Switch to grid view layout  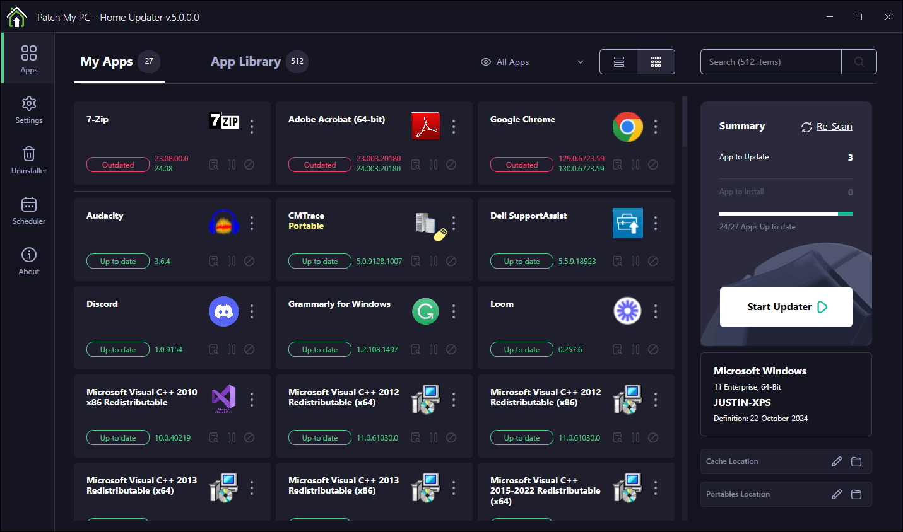[x=656, y=62]
